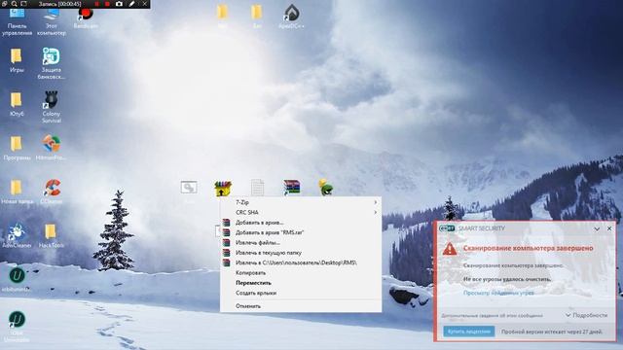Screen dimensions: 623x350
Task: Pause recording in Bandicam bar
Action: coord(96,4)
